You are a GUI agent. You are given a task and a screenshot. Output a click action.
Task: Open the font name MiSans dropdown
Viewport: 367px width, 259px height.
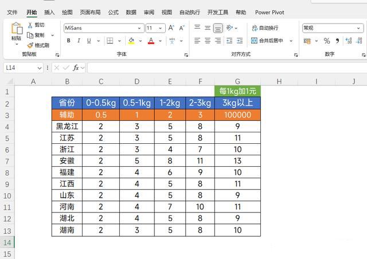point(139,28)
